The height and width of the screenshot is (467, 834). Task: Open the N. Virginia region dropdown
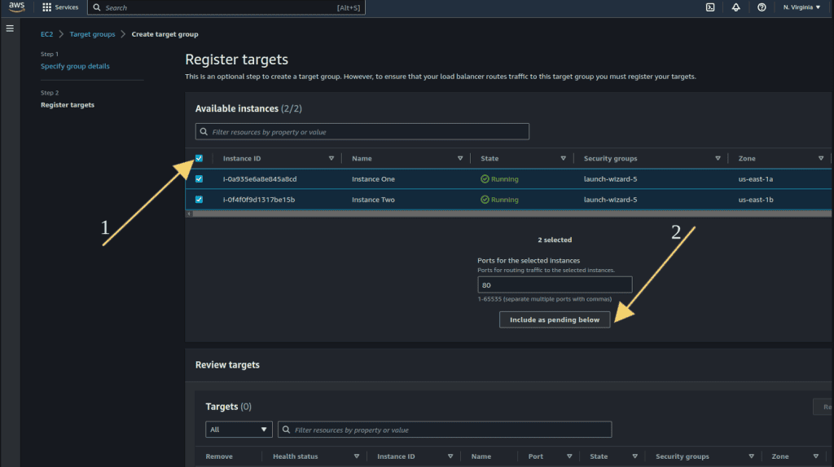pyautogui.click(x=801, y=7)
